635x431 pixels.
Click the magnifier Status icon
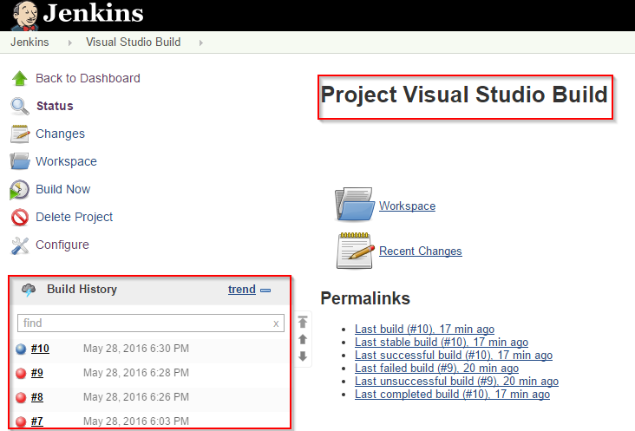click(x=19, y=106)
